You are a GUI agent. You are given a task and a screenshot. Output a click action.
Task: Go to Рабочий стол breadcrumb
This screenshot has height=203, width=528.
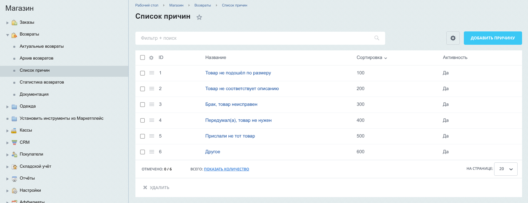pos(147,5)
